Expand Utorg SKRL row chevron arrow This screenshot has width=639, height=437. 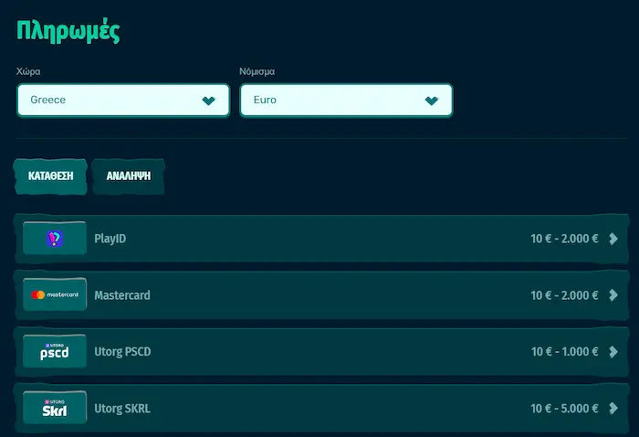tap(613, 409)
